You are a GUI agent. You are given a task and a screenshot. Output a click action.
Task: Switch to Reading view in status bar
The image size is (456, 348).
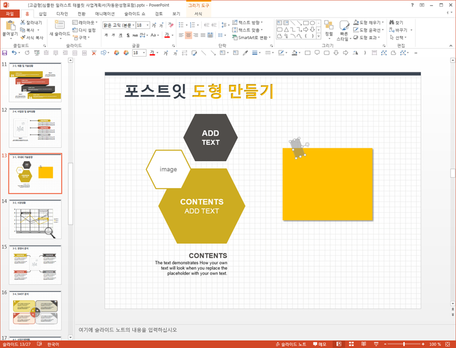tap(364, 344)
